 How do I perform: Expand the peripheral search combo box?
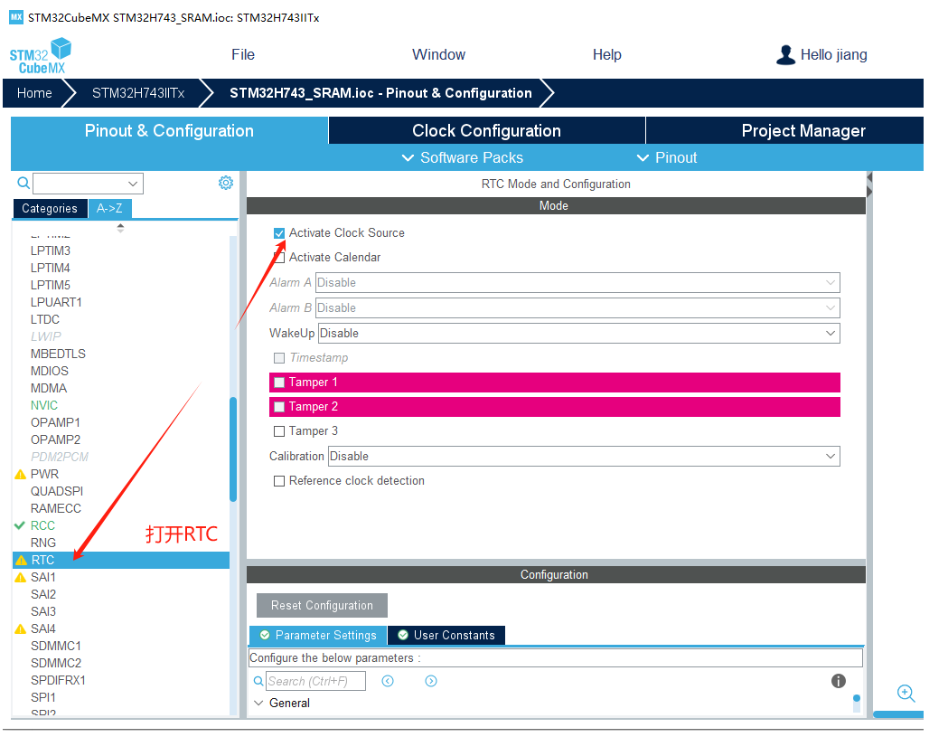[133, 184]
